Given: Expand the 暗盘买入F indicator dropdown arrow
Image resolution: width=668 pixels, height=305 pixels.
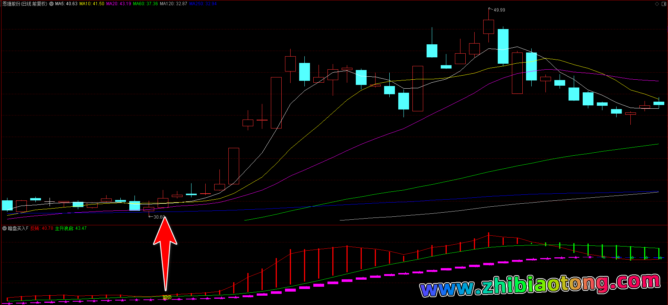Looking at the screenshot, I should point(4,228).
